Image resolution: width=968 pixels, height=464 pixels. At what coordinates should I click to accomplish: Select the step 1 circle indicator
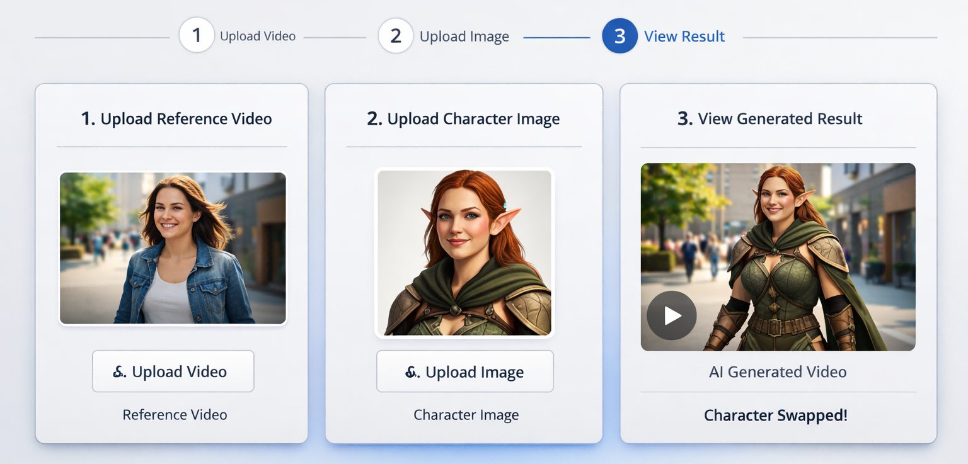[x=197, y=35]
